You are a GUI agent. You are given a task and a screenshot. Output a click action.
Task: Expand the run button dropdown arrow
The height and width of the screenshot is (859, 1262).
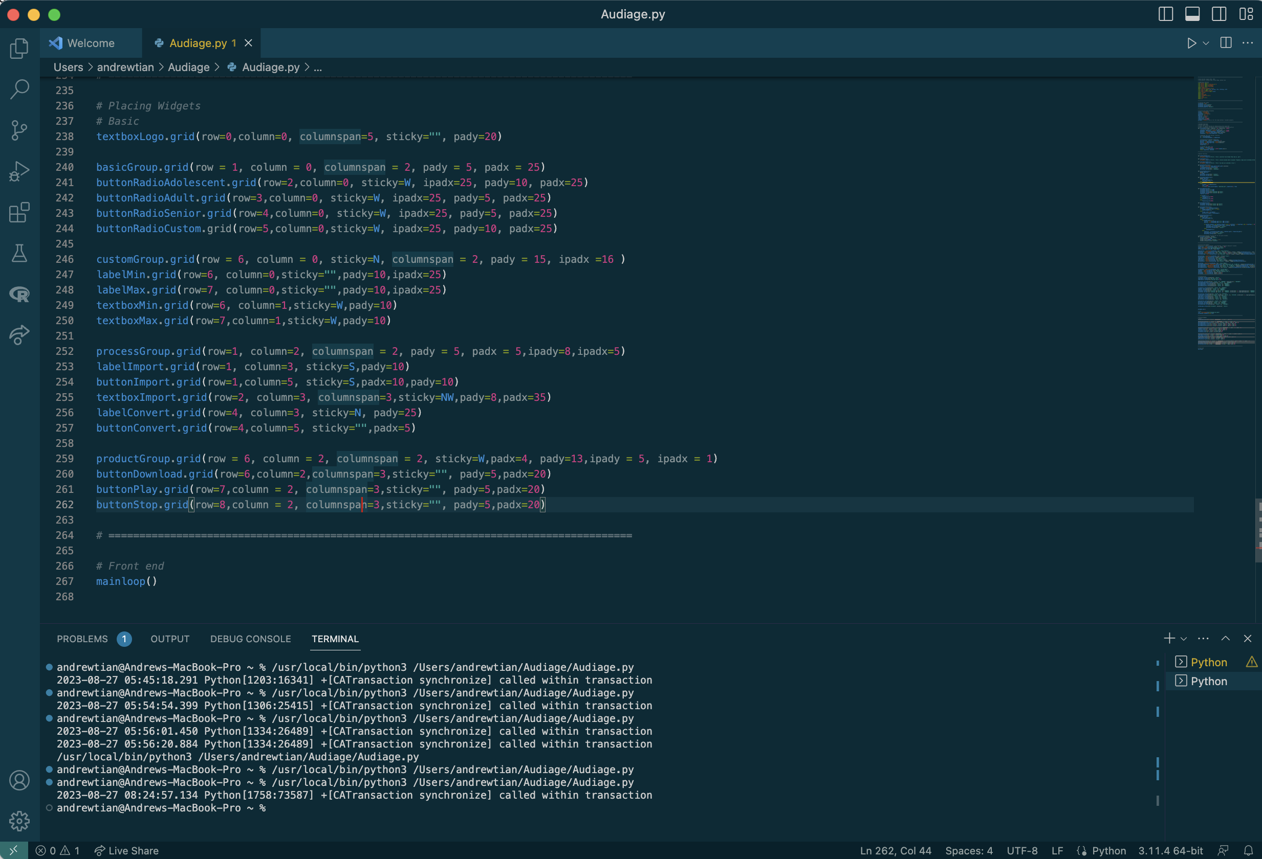click(x=1206, y=43)
